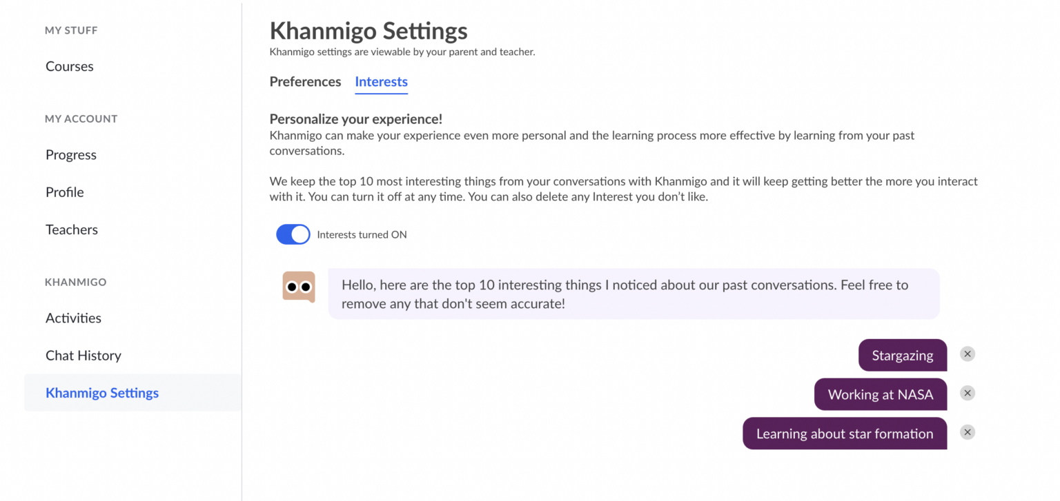
Task: Open the Teachers section
Action: pyautogui.click(x=71, y=229)
